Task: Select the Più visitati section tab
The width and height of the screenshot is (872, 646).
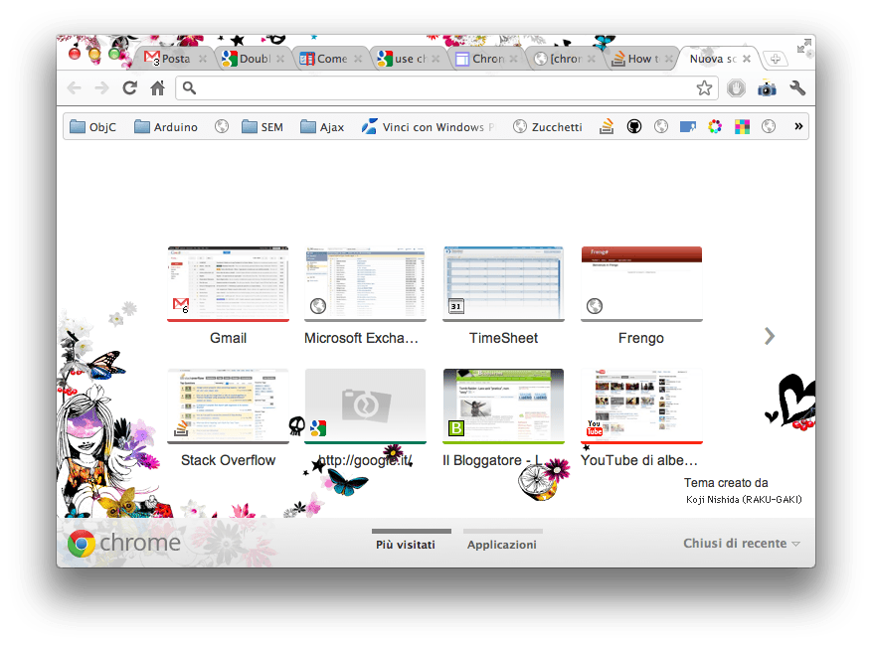Action: (x=405, y=545)
